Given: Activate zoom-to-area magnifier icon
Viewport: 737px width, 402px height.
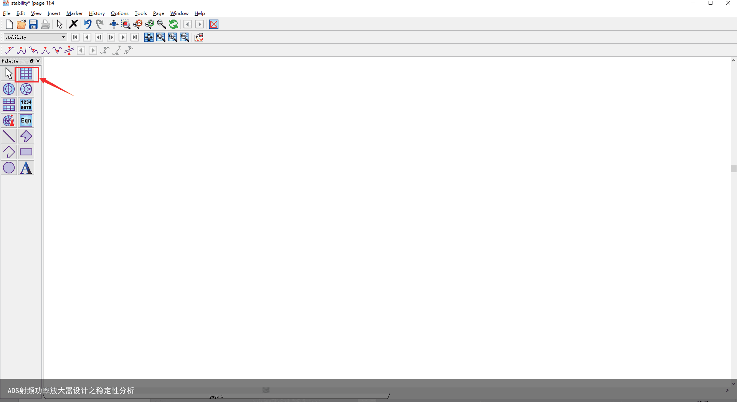Looking at the screenshot, I should tap(126, 24).
